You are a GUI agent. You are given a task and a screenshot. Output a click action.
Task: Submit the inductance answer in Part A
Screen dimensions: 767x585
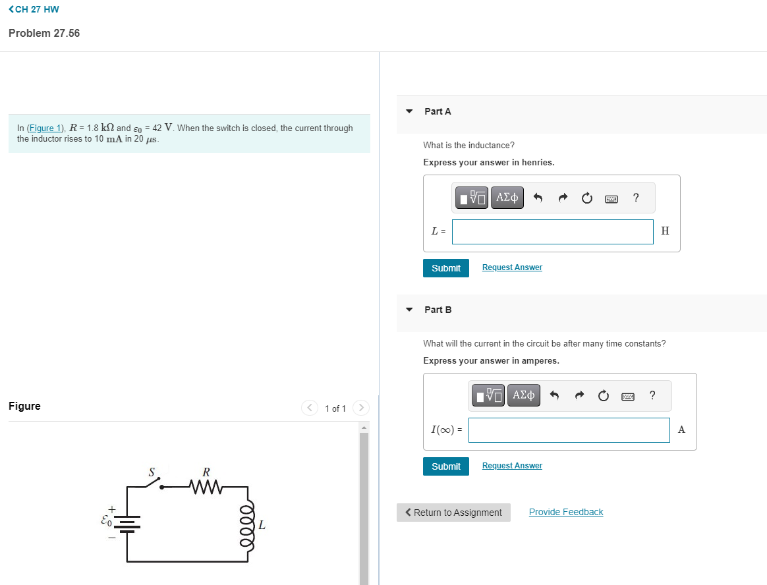tap(445, 268)
